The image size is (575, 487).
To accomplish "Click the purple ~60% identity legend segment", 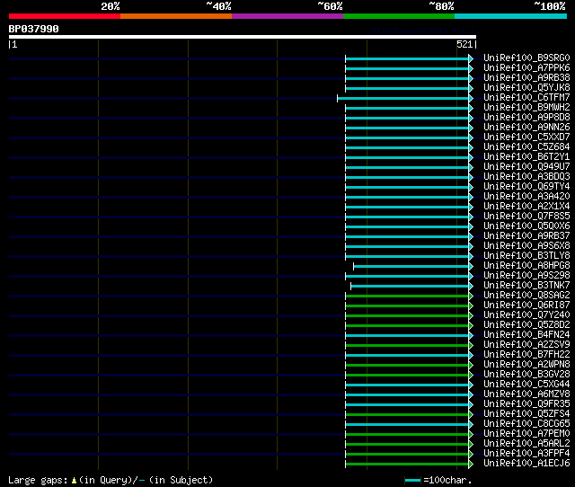I will [x=287, y=16].
